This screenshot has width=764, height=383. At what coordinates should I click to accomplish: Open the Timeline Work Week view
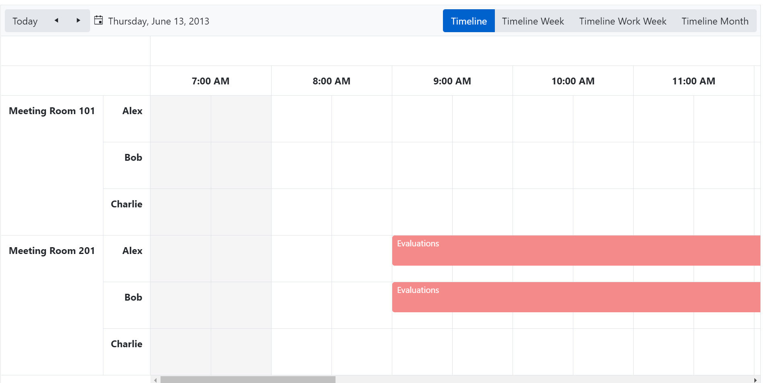click(622, 21)
